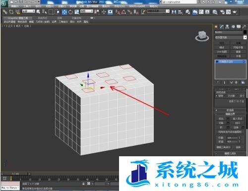The width and height of the screenshot is (248, 191).
Task: Open the Mirror tool in toolbar
Action: click(x=174, y=12)
